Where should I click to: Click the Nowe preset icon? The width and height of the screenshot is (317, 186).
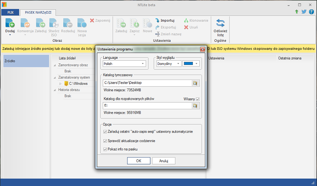147,23
